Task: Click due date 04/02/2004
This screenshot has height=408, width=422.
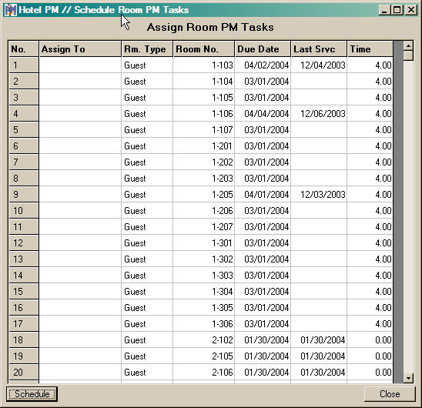Action: (x=263, y=65)
